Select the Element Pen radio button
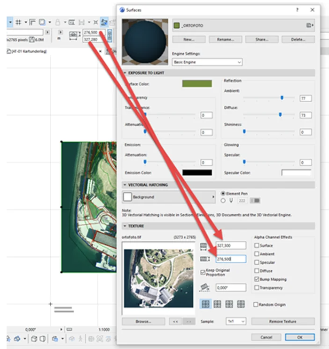This screenshot has width=329, height=349. pos(223,193)
